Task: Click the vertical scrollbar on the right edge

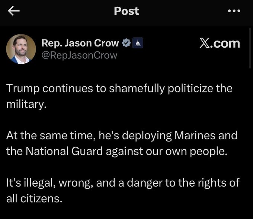Action: pyautogui.click(x=249, y=48)
